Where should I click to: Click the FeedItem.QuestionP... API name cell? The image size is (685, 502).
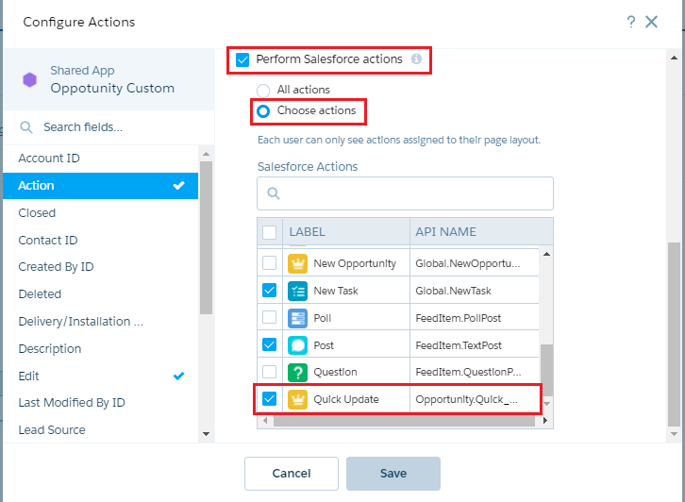pyautogui.click(x=475, y=372)
